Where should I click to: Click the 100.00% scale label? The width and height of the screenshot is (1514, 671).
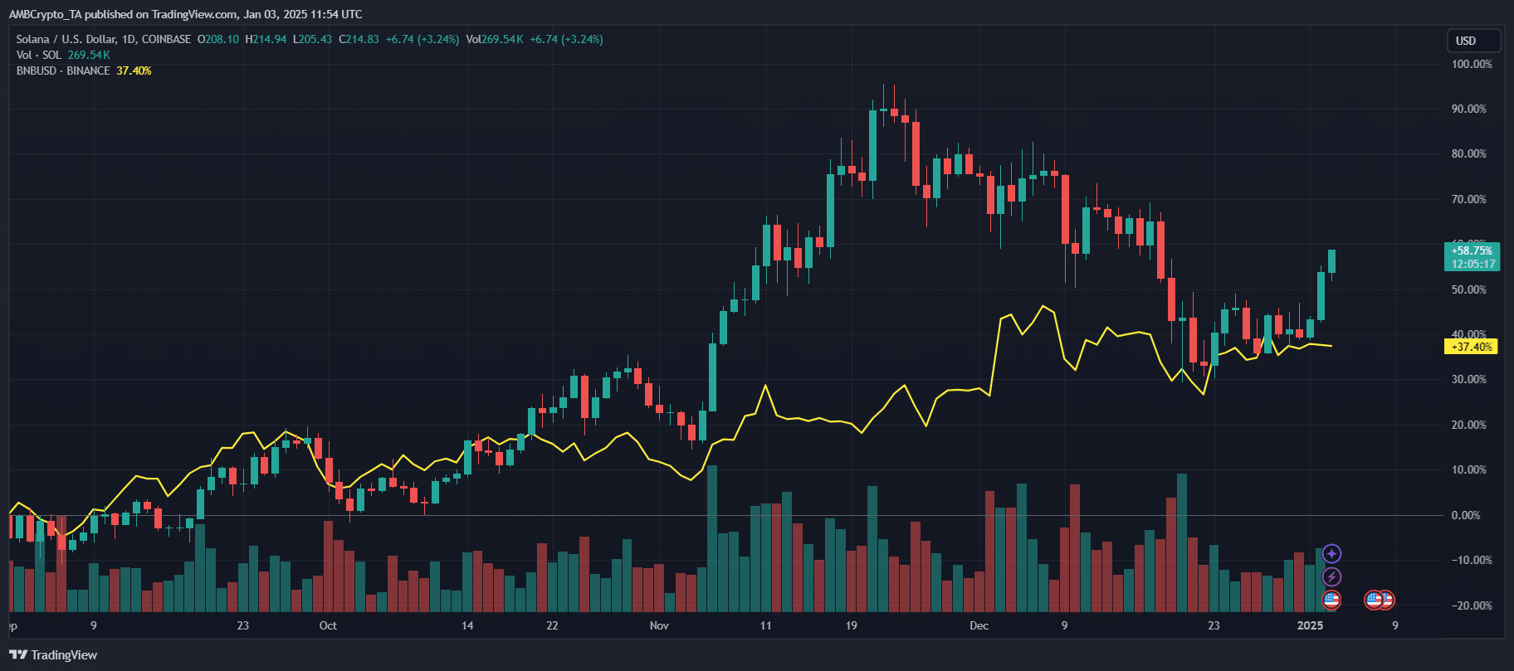1471,64
